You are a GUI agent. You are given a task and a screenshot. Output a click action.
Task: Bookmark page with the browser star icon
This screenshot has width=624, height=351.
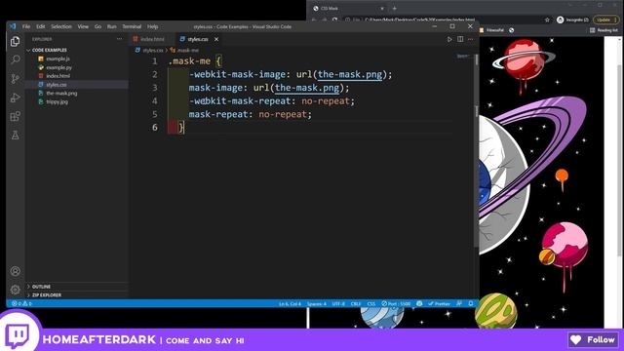click(547, 19)
